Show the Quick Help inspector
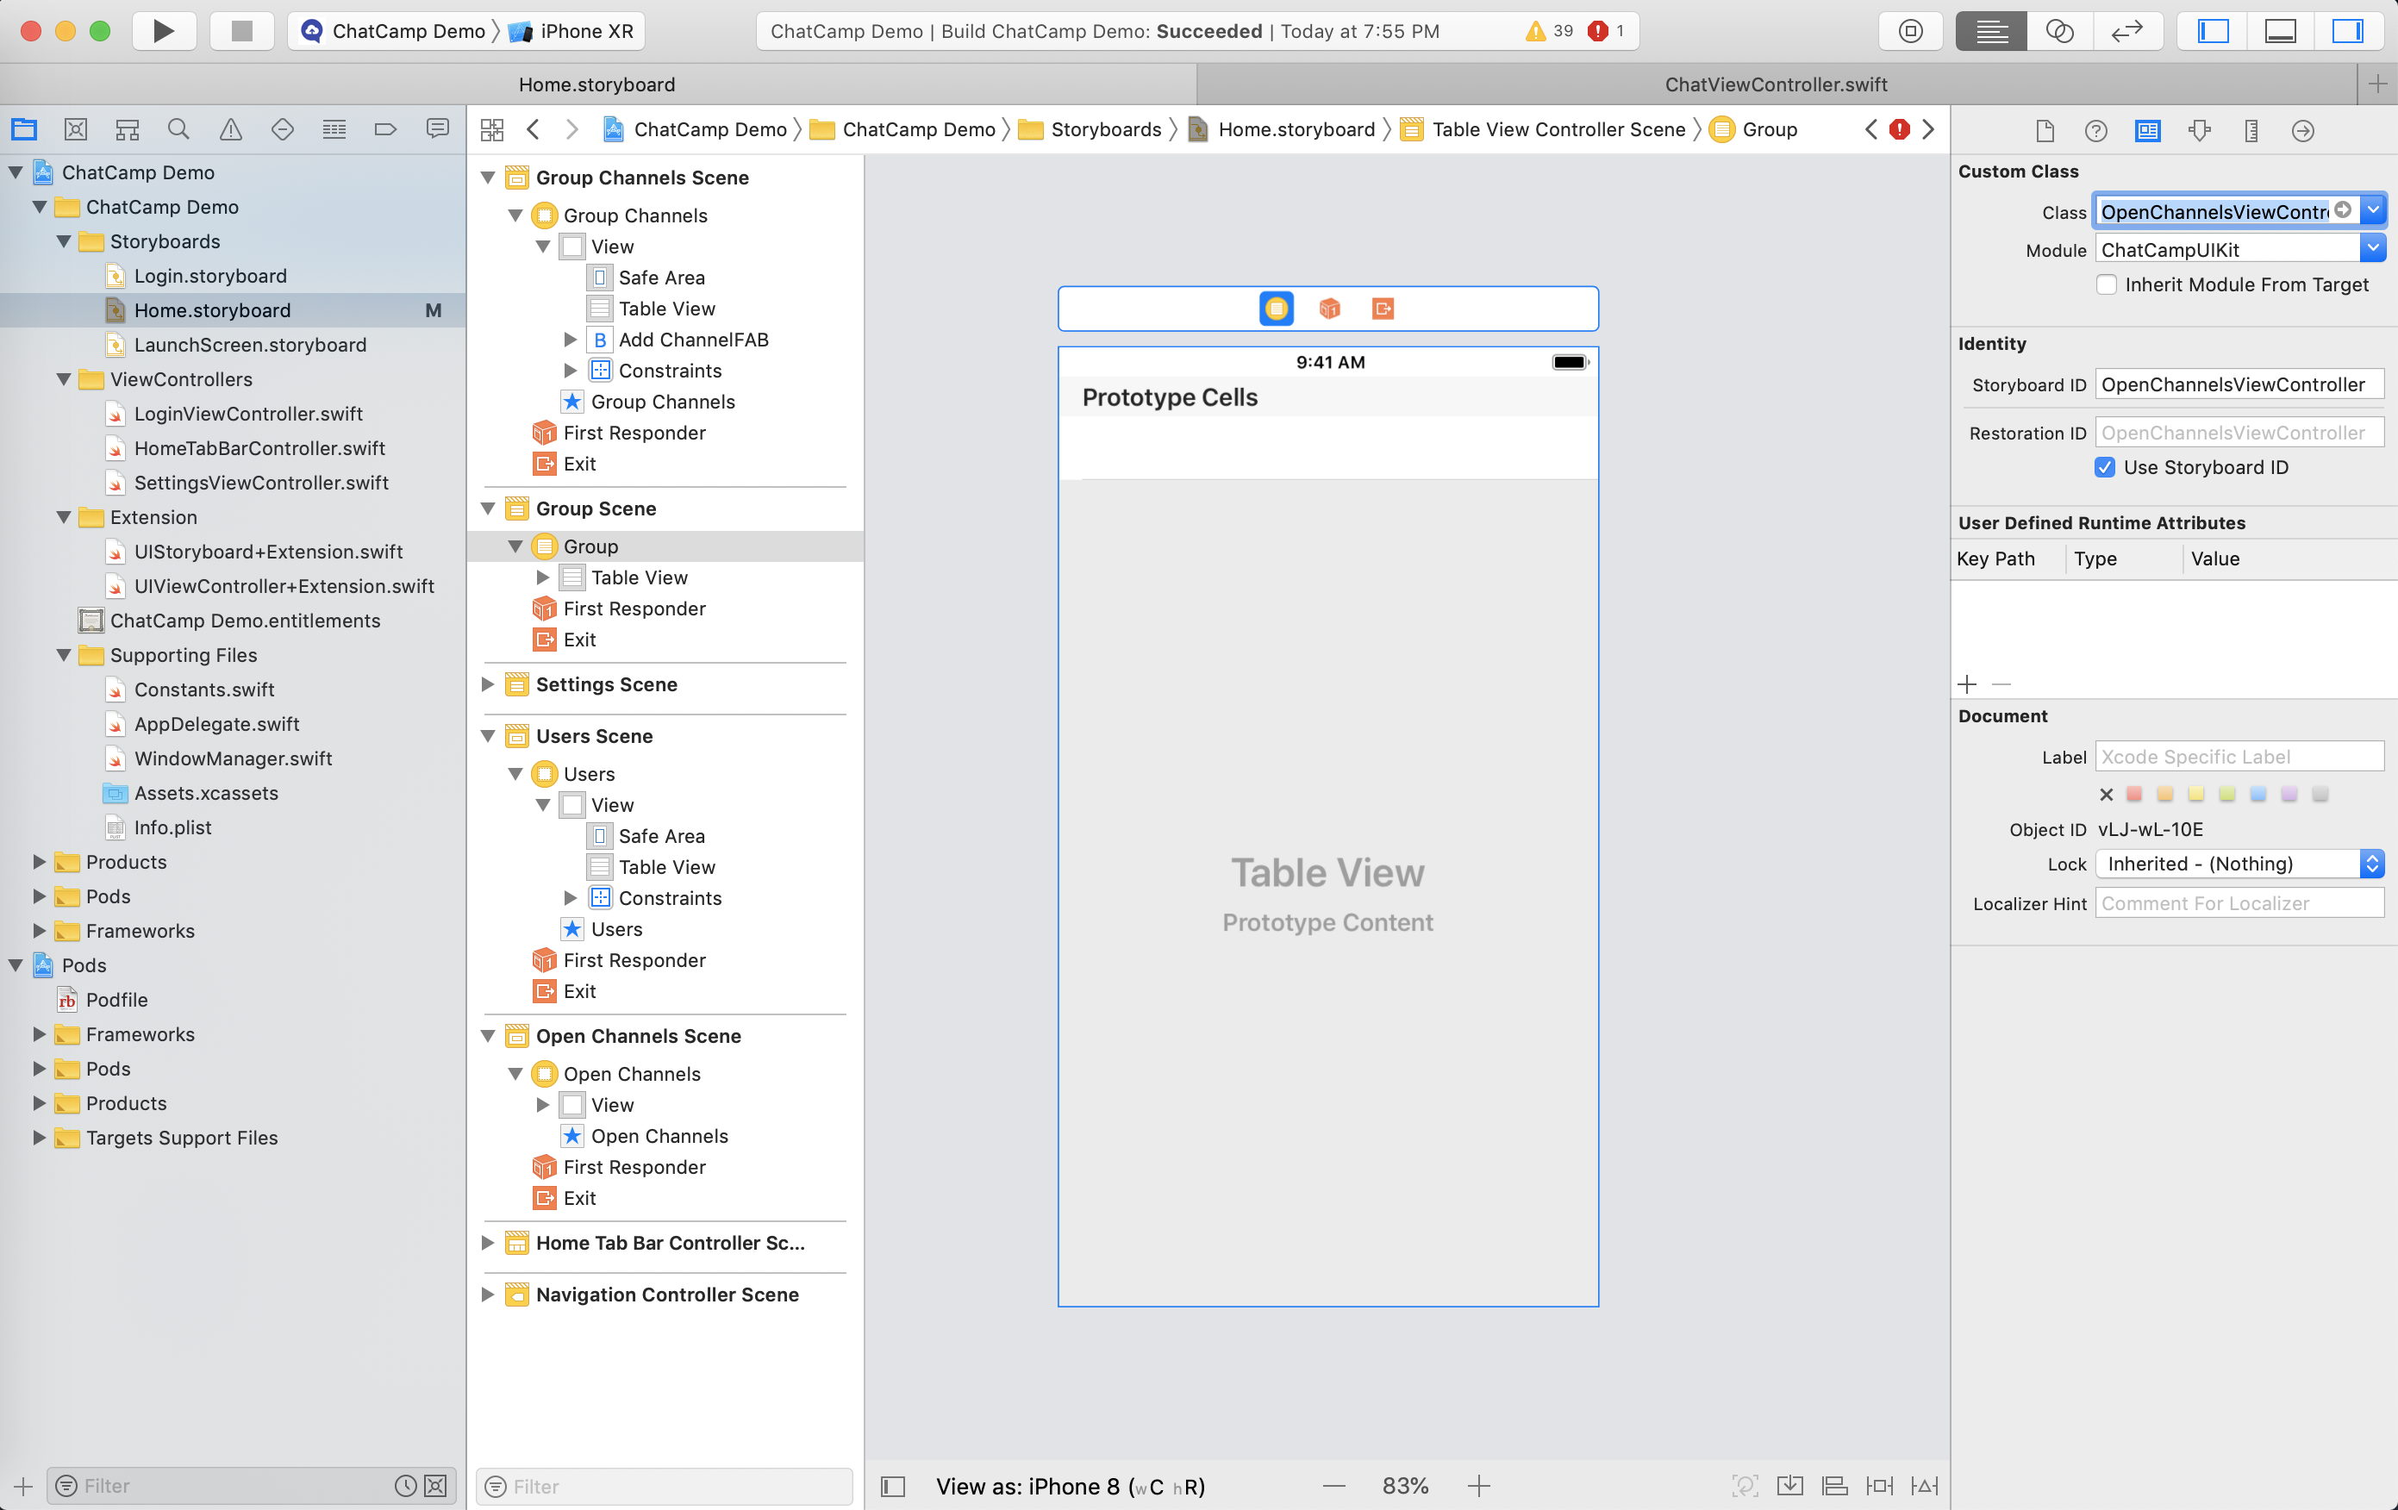 point(2095,130)
